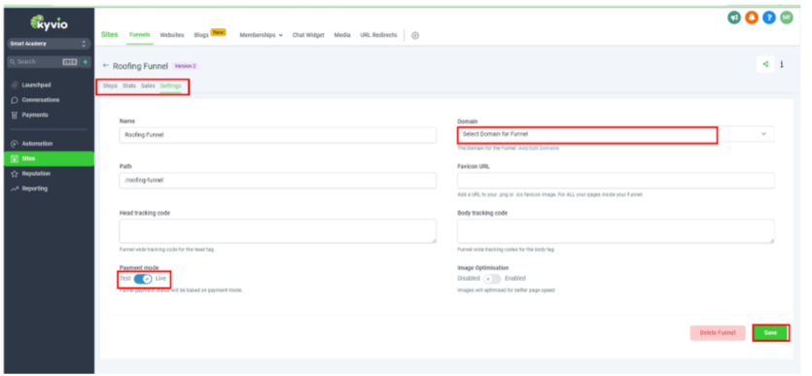Image resolution: width=812 pixels, height=376 pixels.
Task: Click the green quick-add plus icon by the search box
Action: 86,61
